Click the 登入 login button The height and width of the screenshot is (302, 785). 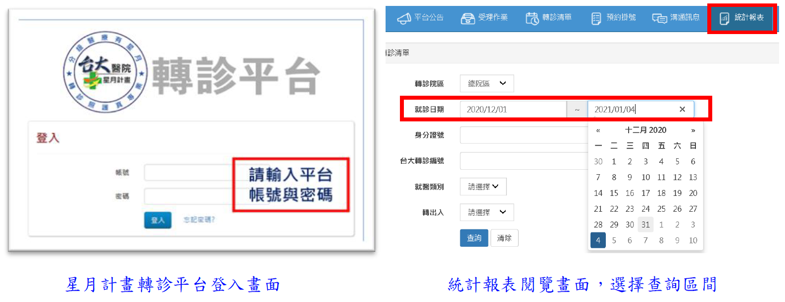click(158, 220)
